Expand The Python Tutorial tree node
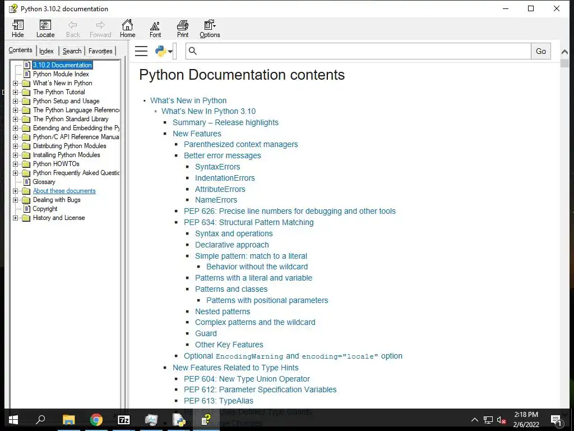 [x=15, y=92]
